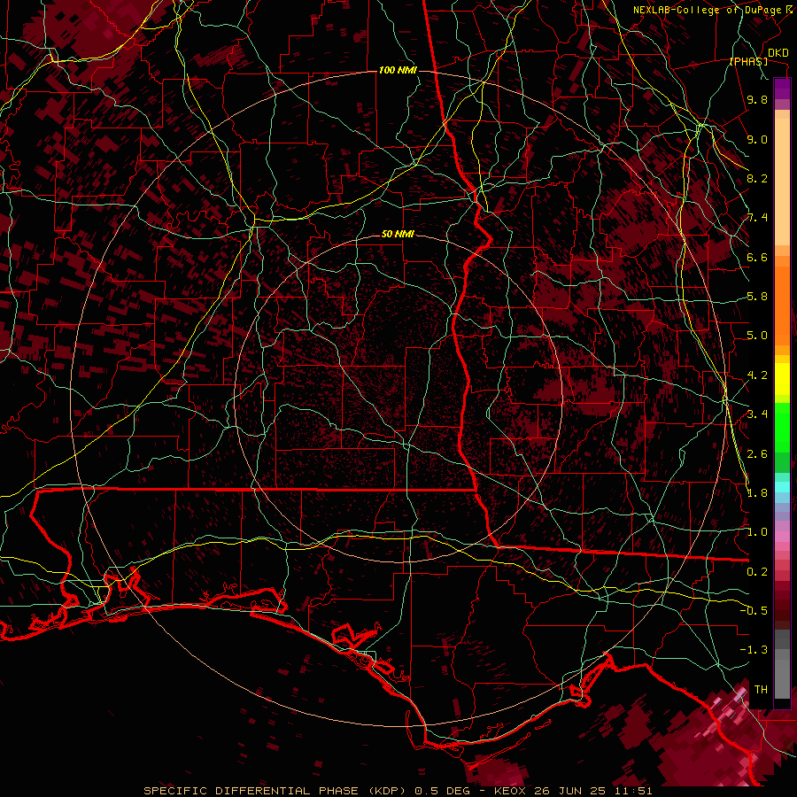Click the light peach band of the color scale
The width and height of the screenshot is (797, 797).
click(x=782, y=182)
